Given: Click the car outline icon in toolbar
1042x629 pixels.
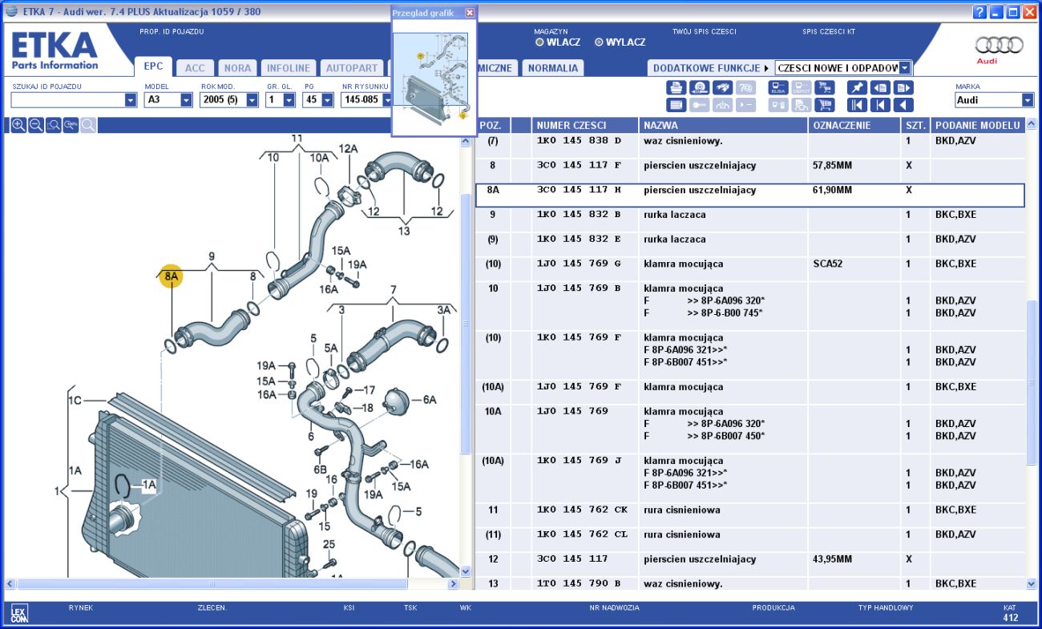Looking at the screenshot, I should [722, 105].
